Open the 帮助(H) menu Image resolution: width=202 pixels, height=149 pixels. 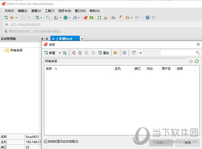point(95,11)
